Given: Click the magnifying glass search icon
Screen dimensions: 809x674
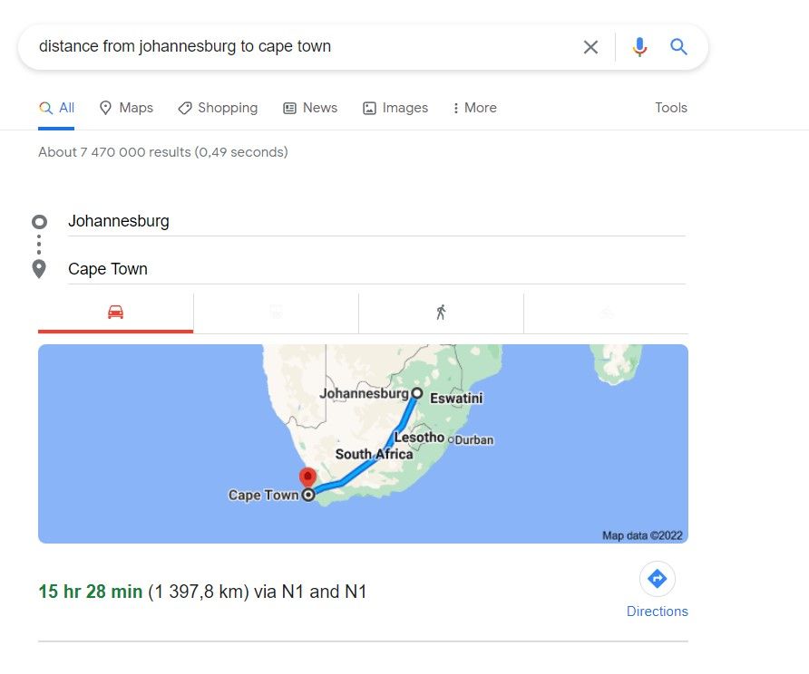Looking at the screenshot, I should tap(679, 46).
